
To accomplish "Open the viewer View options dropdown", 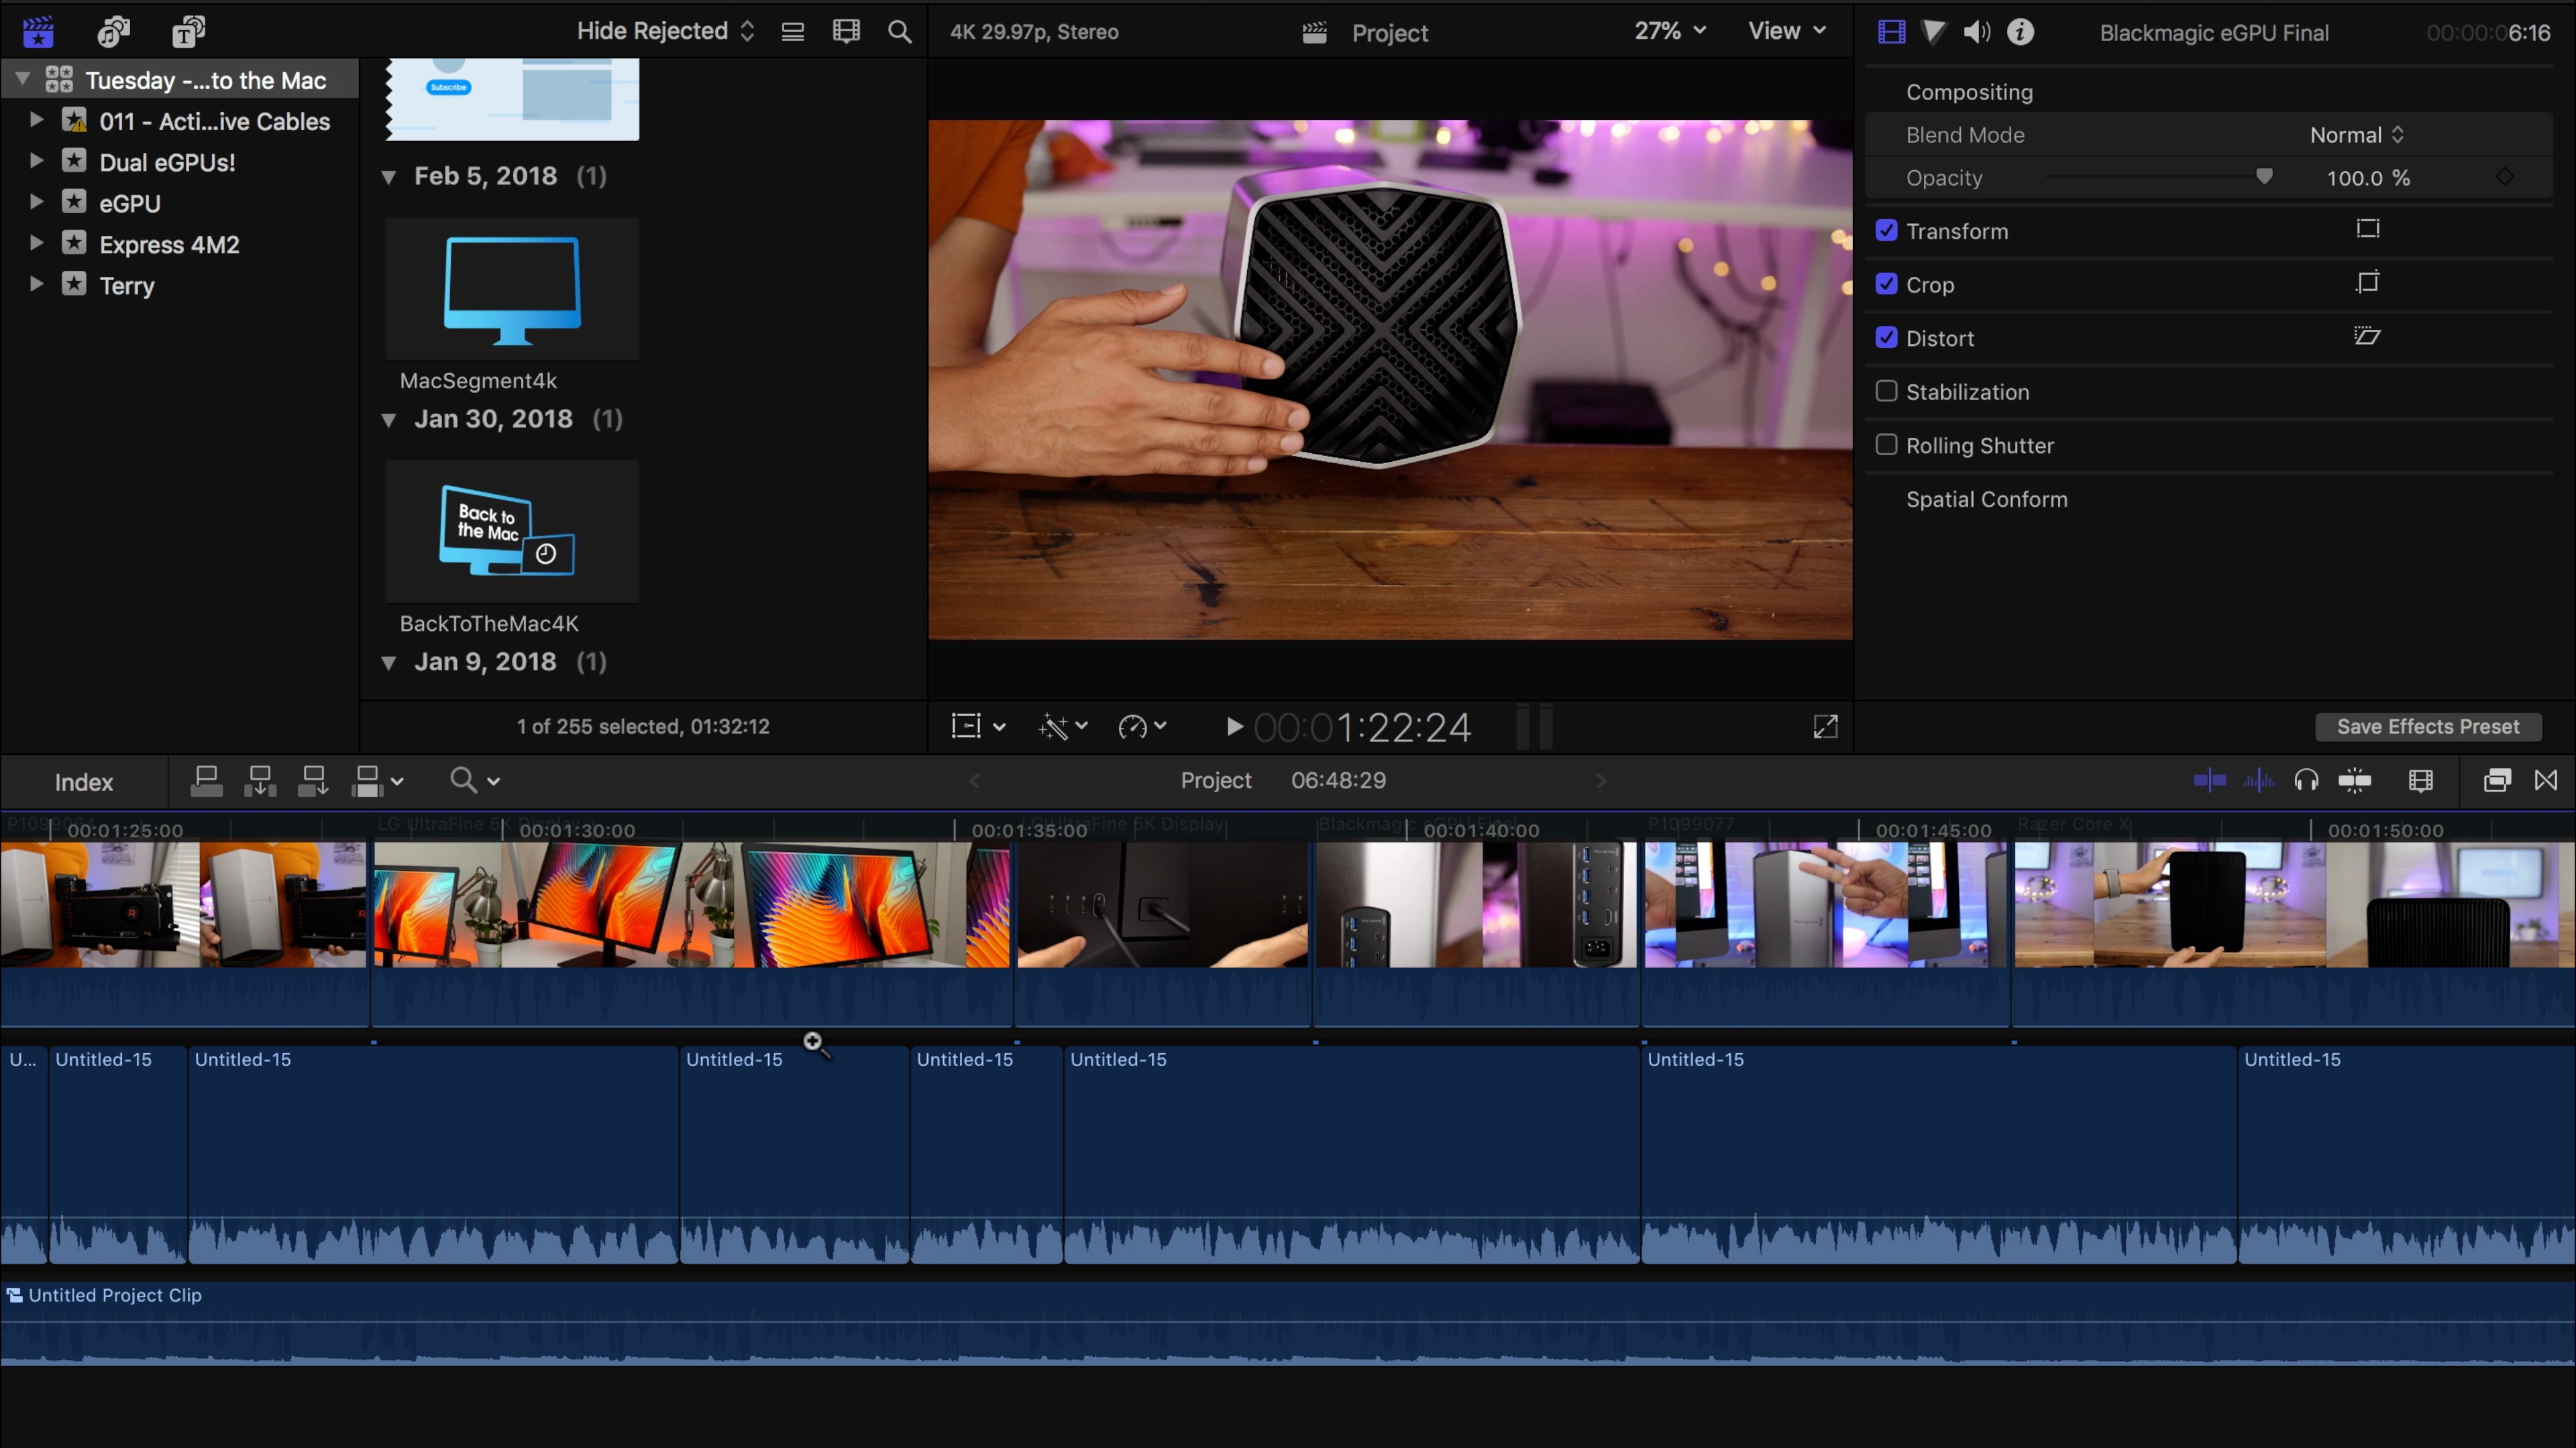I will (x=1787, y=31).
